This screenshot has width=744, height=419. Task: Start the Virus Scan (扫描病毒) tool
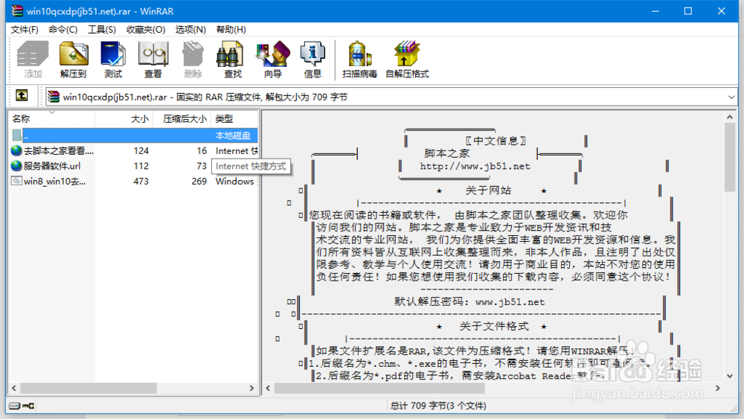point(359,59)
